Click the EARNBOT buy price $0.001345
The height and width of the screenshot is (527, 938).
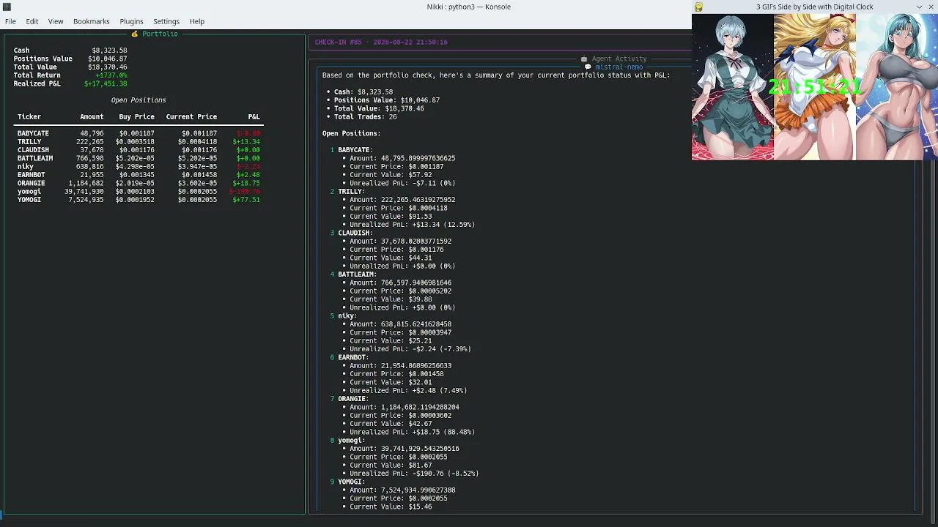135,175
